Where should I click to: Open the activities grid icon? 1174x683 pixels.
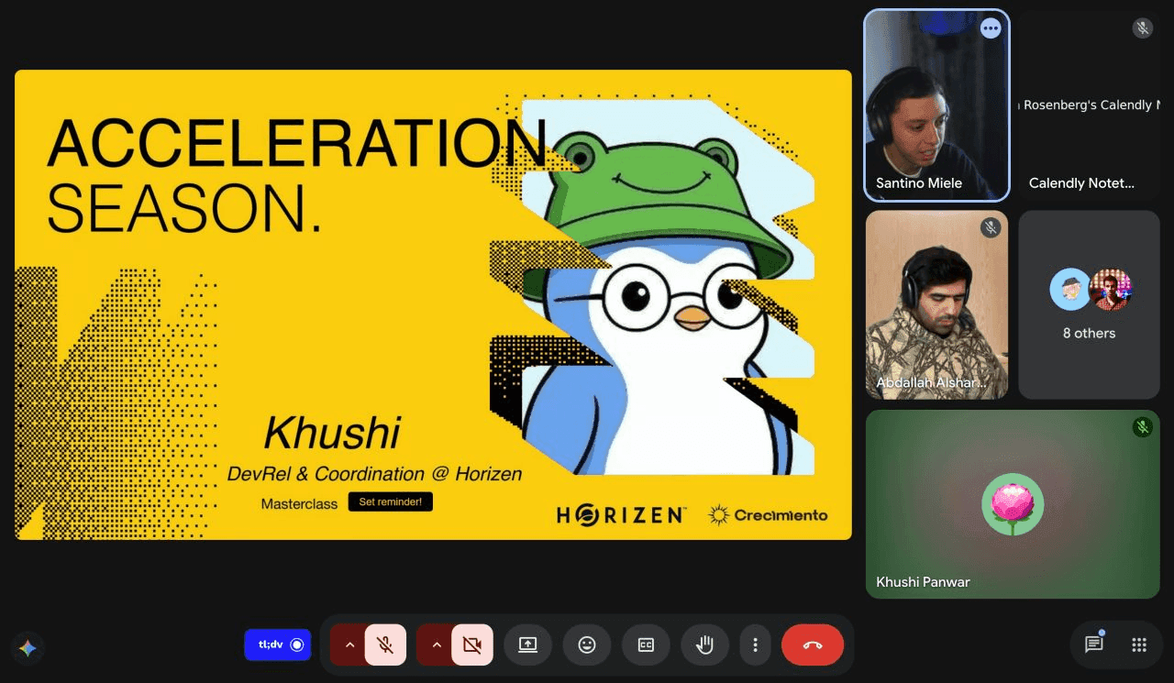(1139, 644)
